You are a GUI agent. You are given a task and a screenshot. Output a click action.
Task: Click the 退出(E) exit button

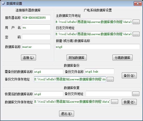click(67, 113)
